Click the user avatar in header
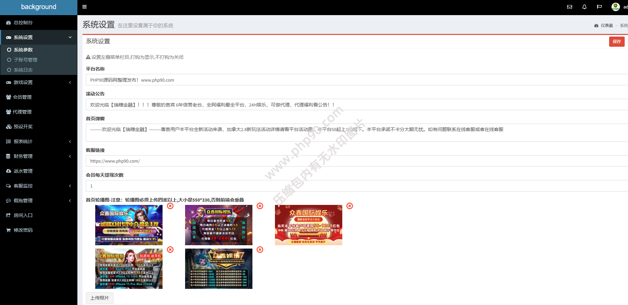The height and width of the screenshot is (305, 628). click(616, 7)
